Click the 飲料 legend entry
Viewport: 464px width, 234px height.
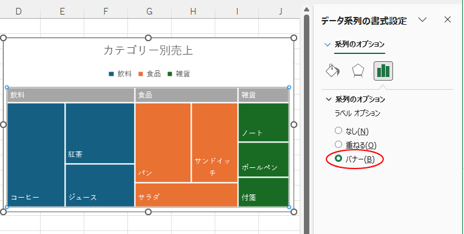coord(120,74)
